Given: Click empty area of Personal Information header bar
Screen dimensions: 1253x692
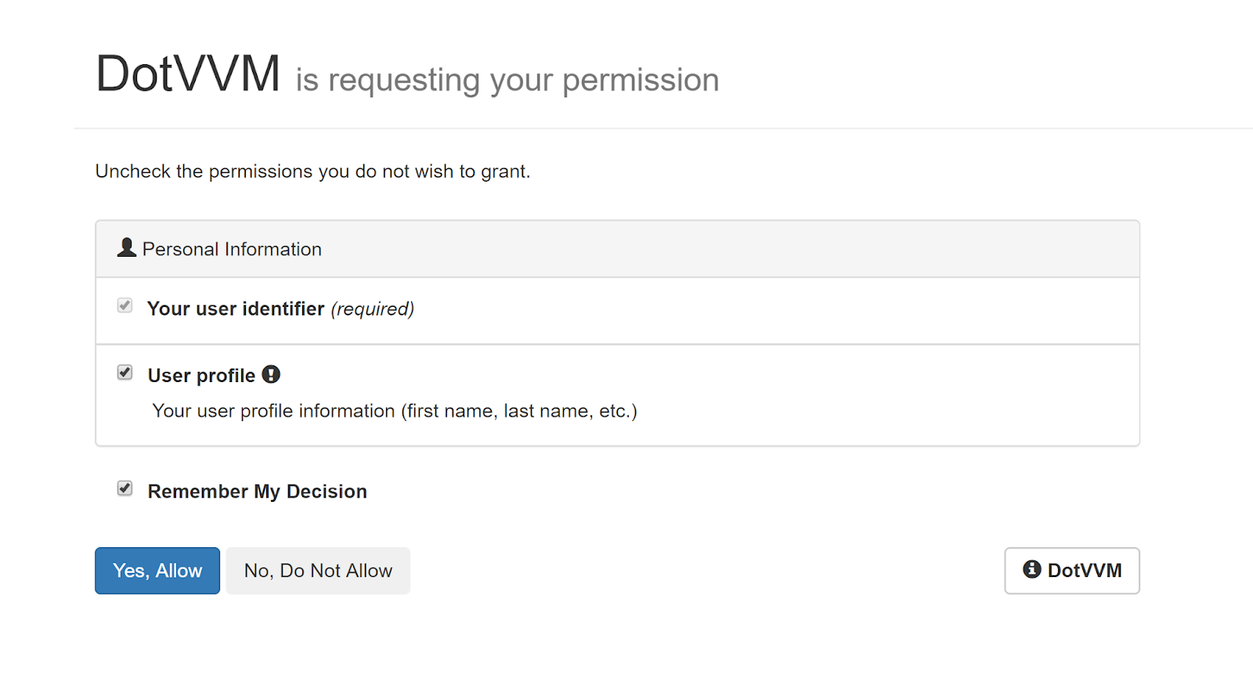Looking at the screenshot, I should tap(705, 249).
